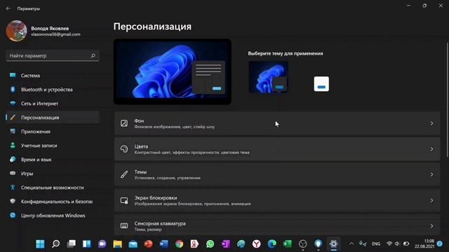Screen dimensions: 449x252
Task: Open the Windows Start menu
Action: point(40,244)
